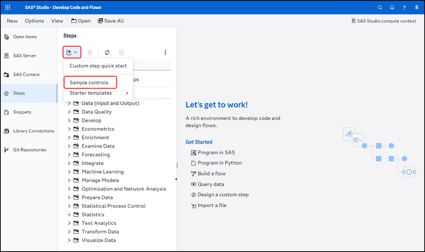Click the Import a file link
This screenshot has width=425, height=252.
[209, 205]
